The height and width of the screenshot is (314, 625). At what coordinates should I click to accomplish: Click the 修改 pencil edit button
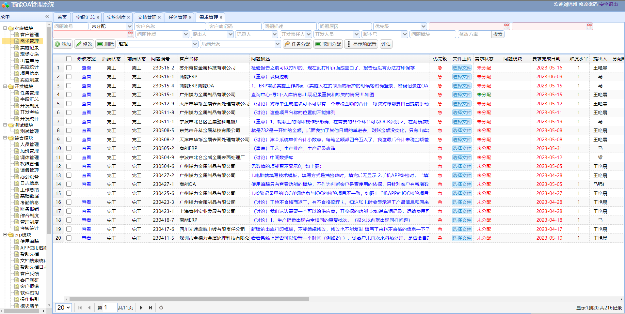(x=84, y=44)
